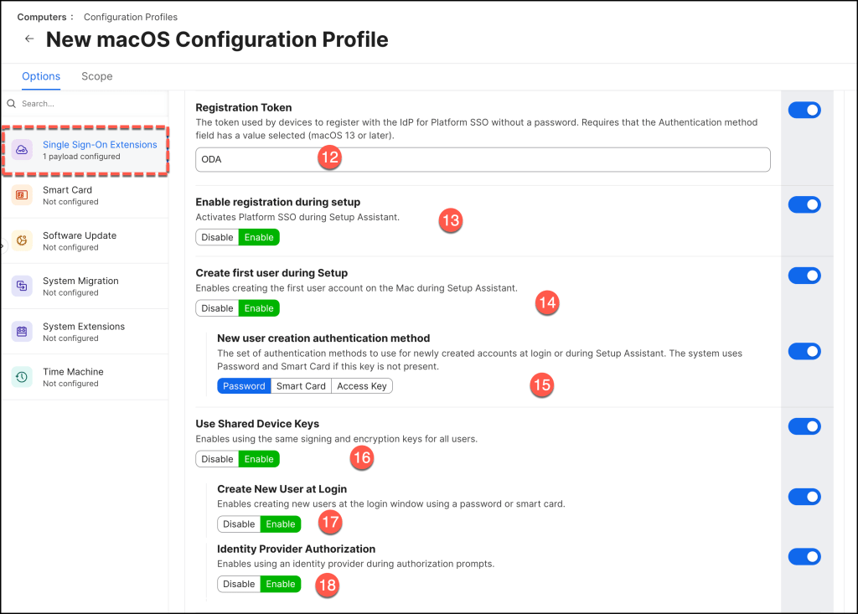This screenshot has width=858, height=614.
Task: Disable Create first user during Setup
Action: [x=217, y=308]
